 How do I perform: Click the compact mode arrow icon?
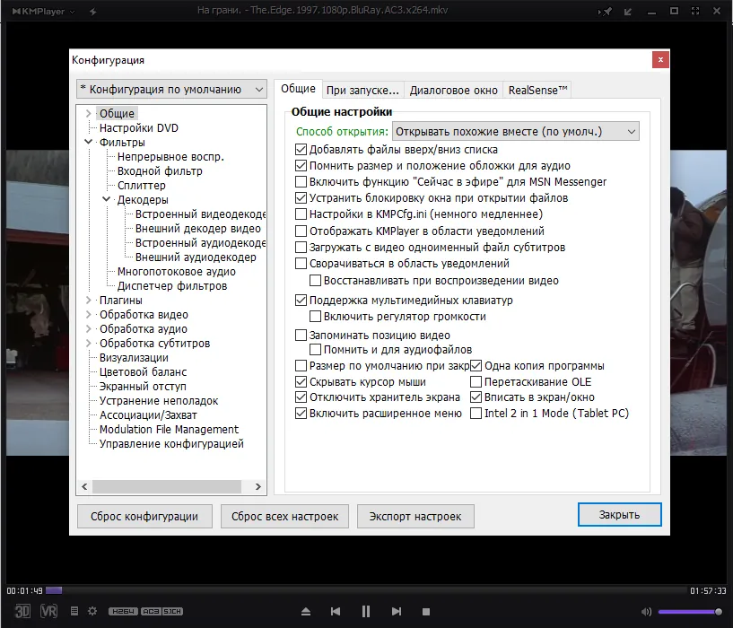point(628,12)
